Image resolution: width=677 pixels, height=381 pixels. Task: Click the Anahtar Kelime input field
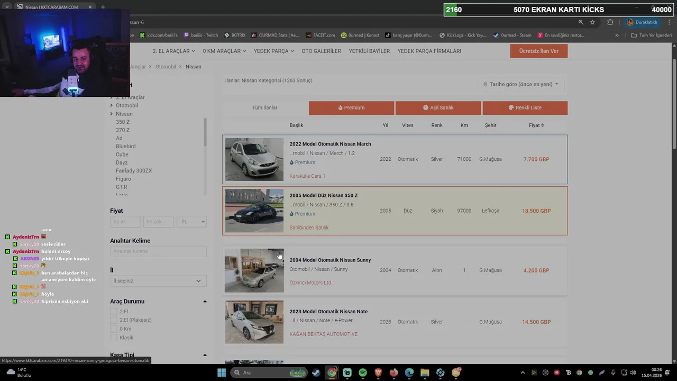click(x=158, y=251)
